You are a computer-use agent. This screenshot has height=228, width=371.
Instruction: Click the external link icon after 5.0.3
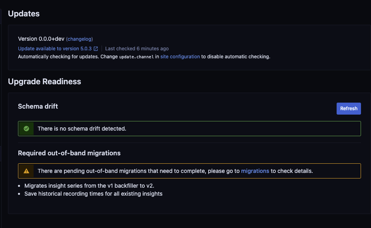click(96, 49)
